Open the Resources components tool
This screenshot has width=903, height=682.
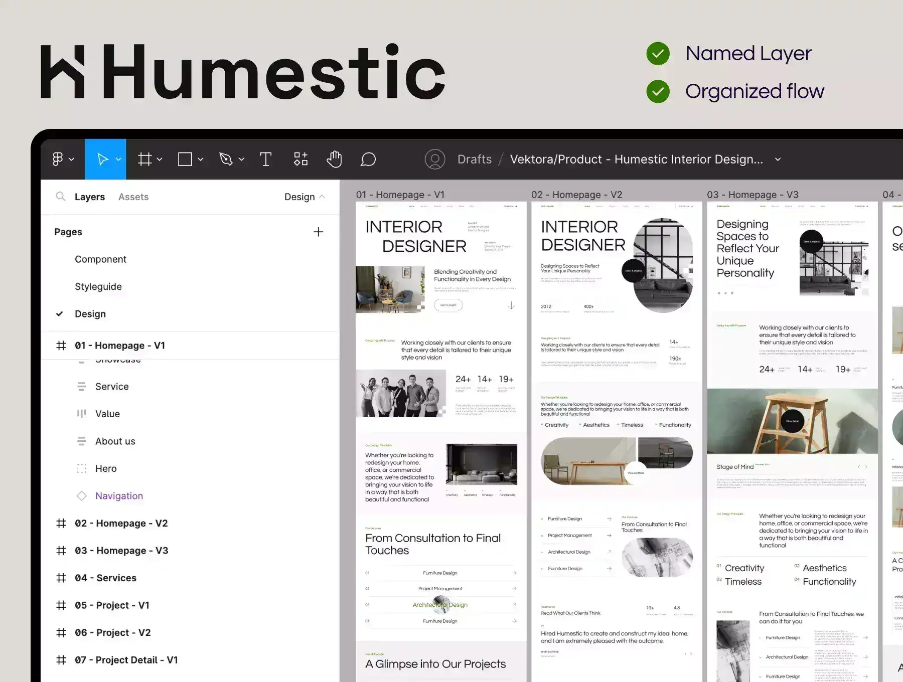pos(300,159)
